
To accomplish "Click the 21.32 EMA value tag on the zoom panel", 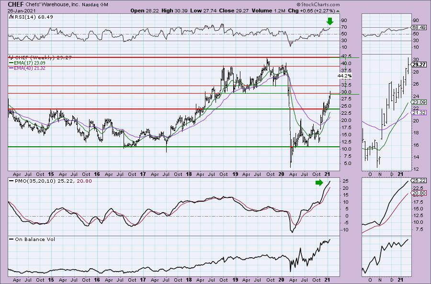I will pos(419,113).
